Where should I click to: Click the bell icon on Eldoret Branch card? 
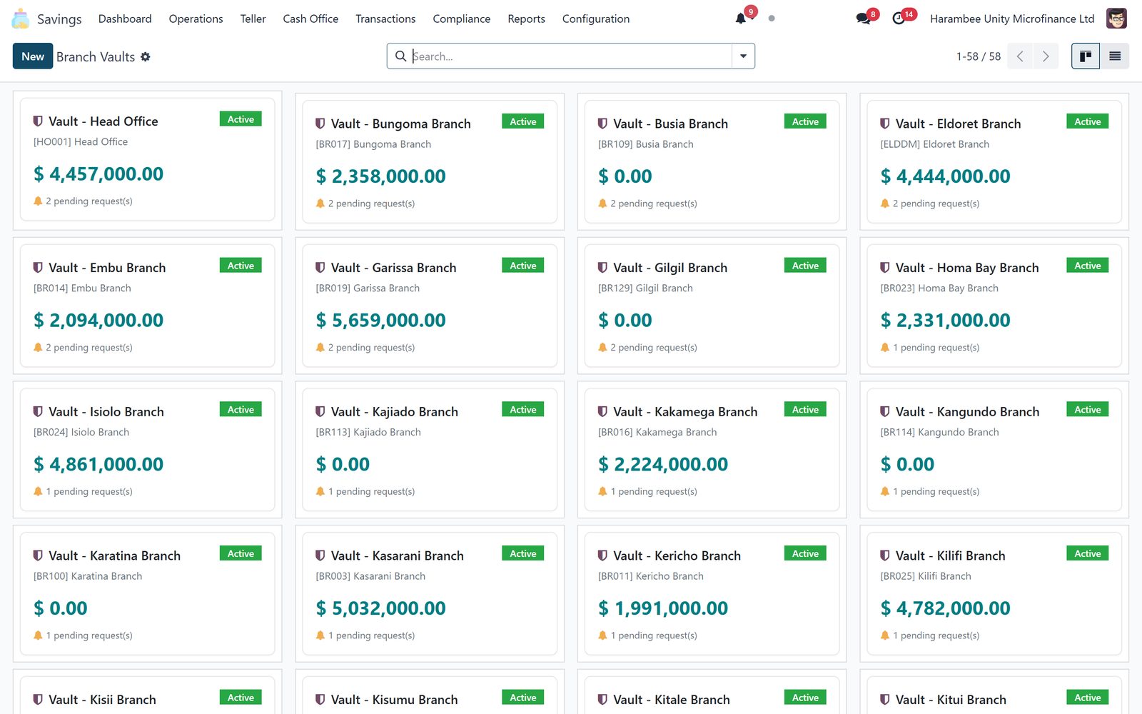click(x=885, y=203)
